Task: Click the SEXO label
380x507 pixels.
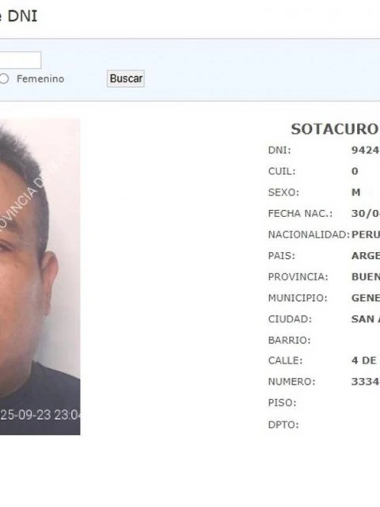Action: 283,193
